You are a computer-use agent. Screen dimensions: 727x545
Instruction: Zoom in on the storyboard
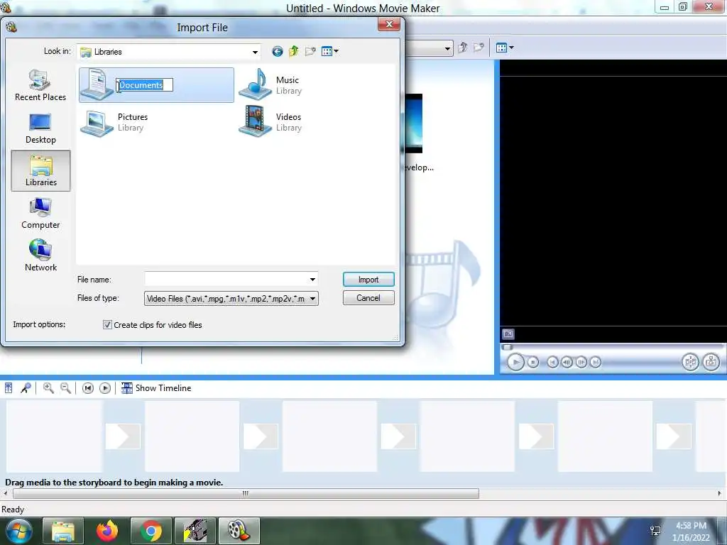pyautogui.click(x=48, y=388)
